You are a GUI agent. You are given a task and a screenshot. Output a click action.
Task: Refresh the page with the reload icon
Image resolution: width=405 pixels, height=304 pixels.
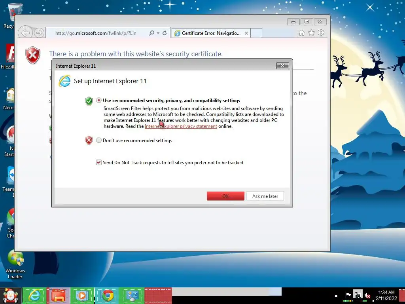[x=165, y=33]
